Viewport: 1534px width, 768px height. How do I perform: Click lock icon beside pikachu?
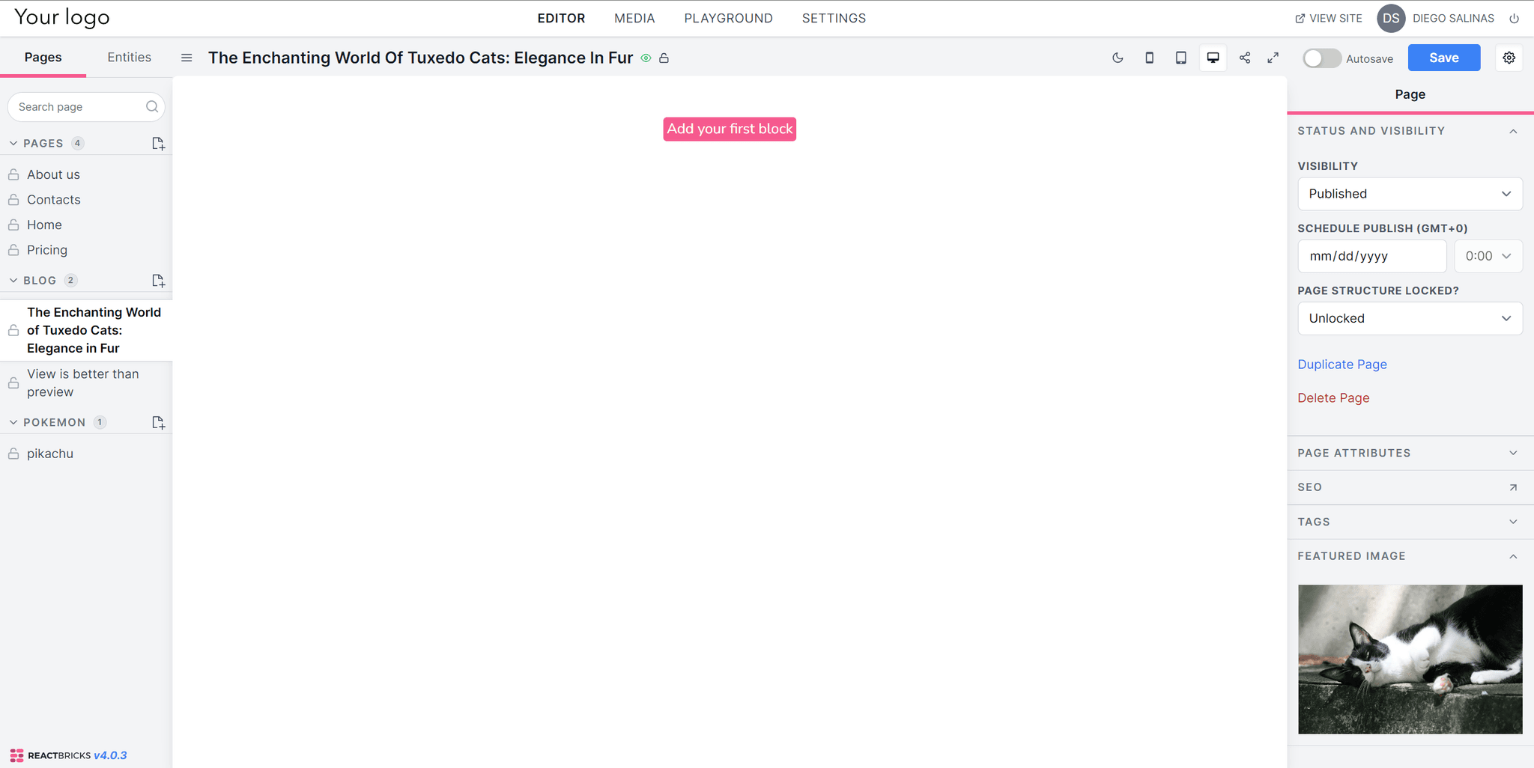[x=13, y=454]
